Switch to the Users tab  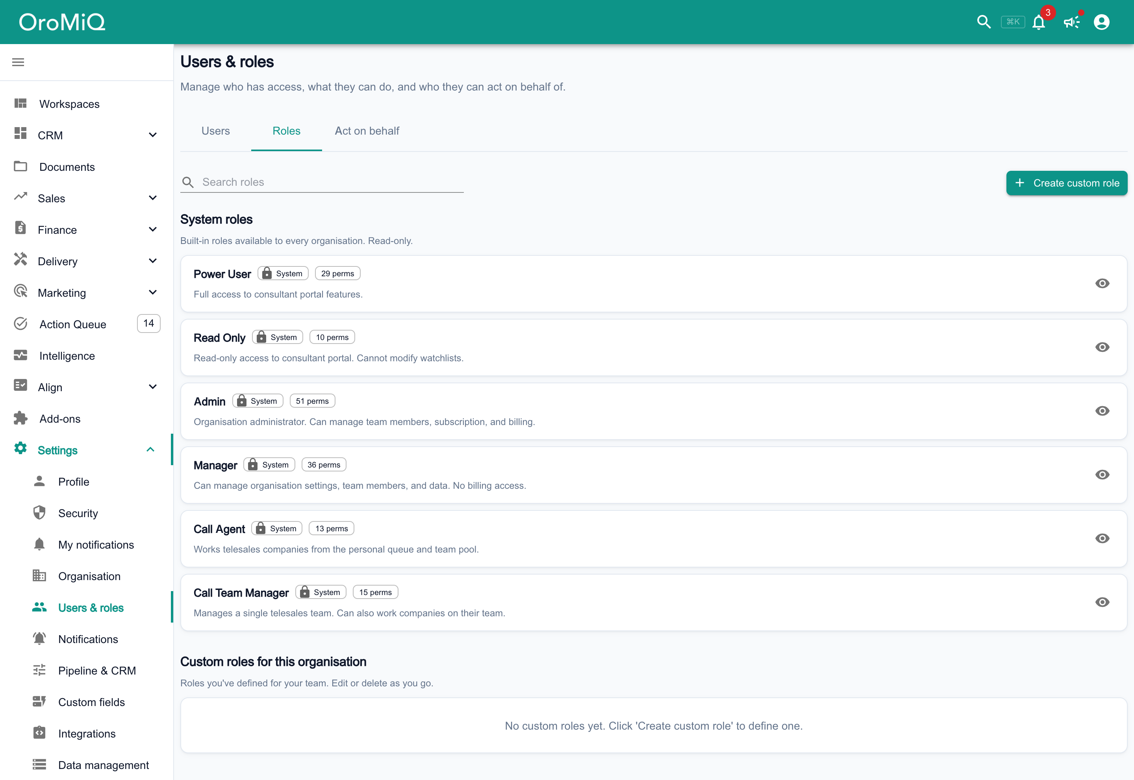point(216,131)
